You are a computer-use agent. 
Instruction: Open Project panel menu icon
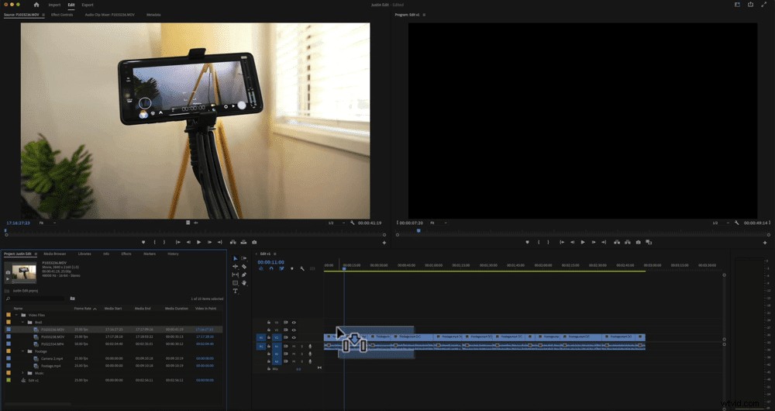[x=35, y=254]
